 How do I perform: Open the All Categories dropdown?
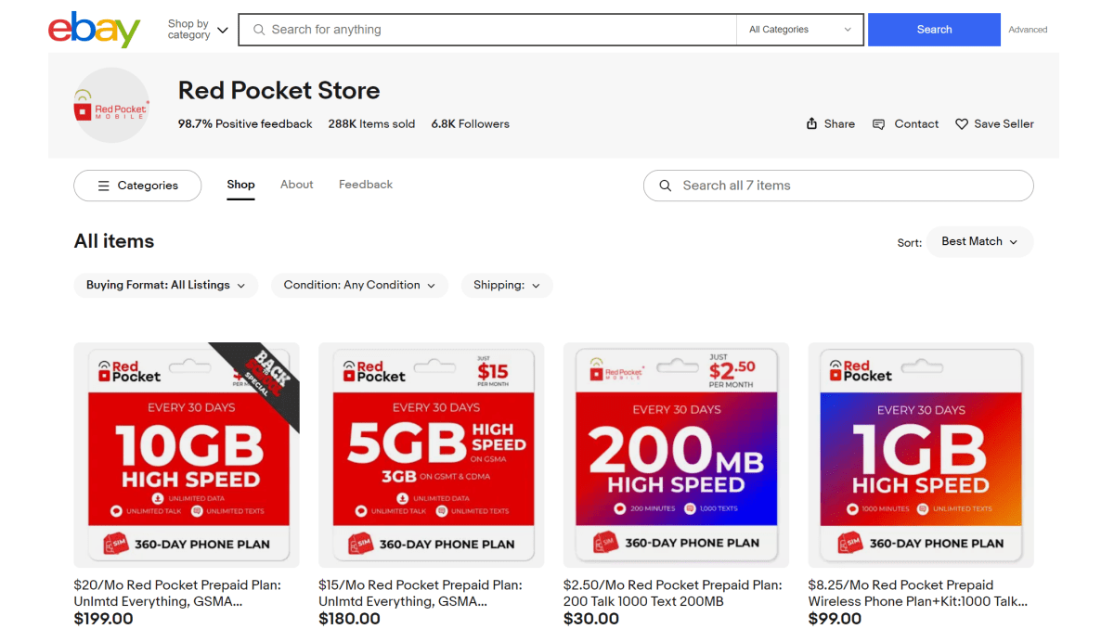click(800, 30)
